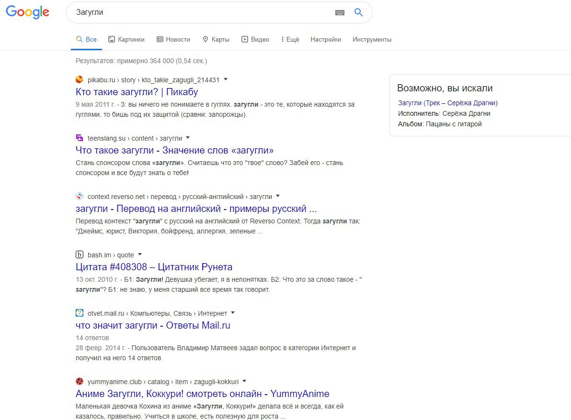Open Инструменты search tools
This screenshot has width=571, height=420.
click(372, 39)
